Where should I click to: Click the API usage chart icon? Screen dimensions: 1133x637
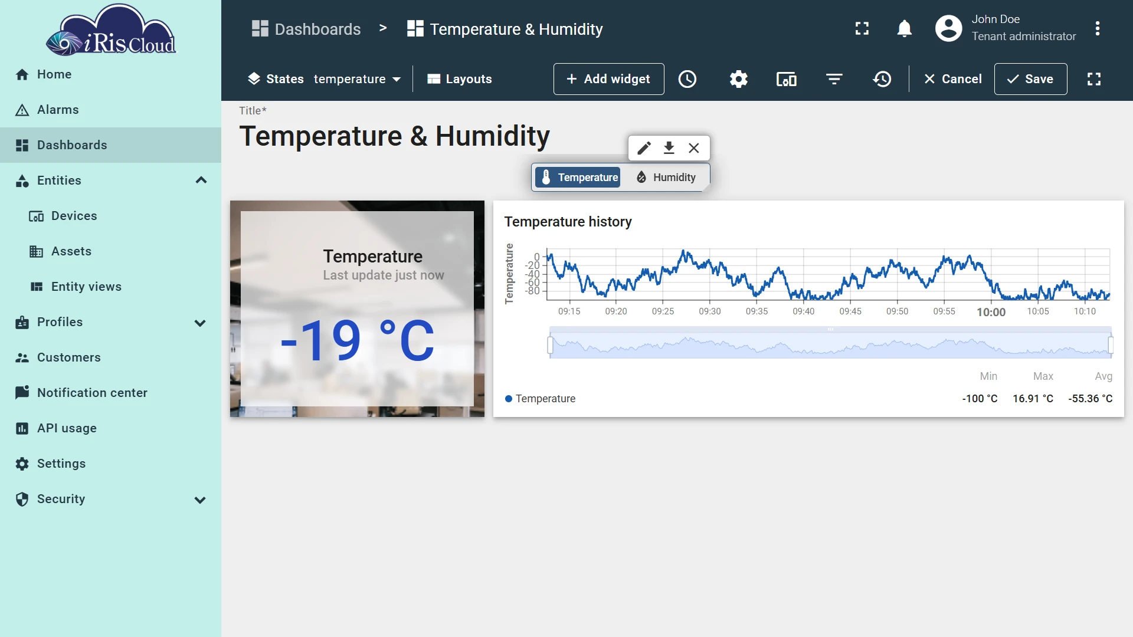22,428
